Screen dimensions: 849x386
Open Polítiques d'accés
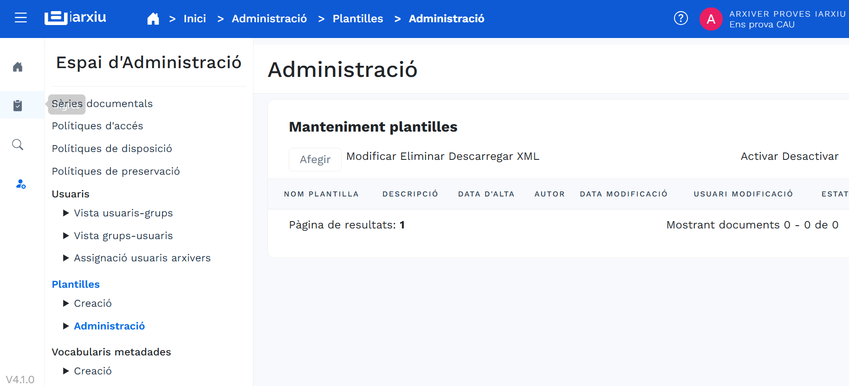point(97,126)
